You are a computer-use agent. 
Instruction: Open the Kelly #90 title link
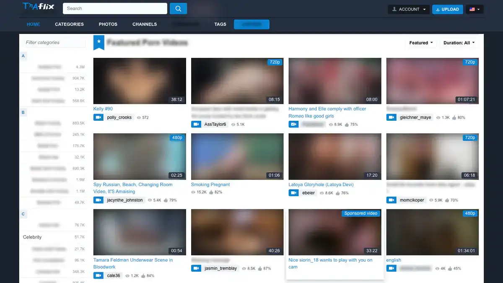(103, 109)
